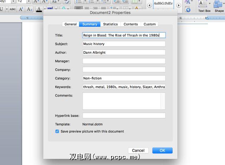Click the bulleted list button
Viewport: 225px width, 165px height.
pyautogui.click(x=79, y=1)
